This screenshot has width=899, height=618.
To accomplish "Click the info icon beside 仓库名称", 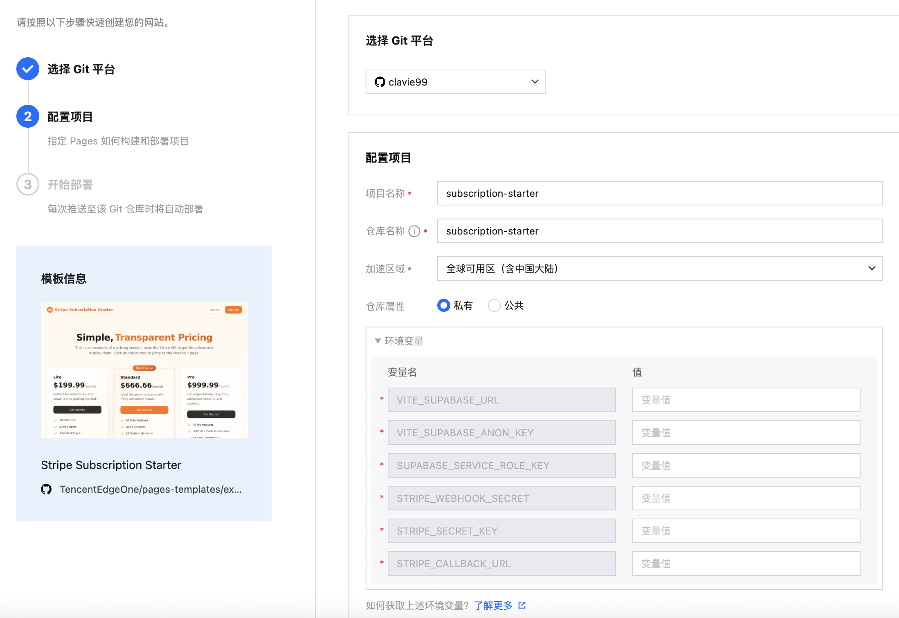I will 414,231.
